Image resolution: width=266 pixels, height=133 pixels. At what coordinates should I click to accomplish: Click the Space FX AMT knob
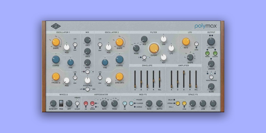tap(193, 103)
